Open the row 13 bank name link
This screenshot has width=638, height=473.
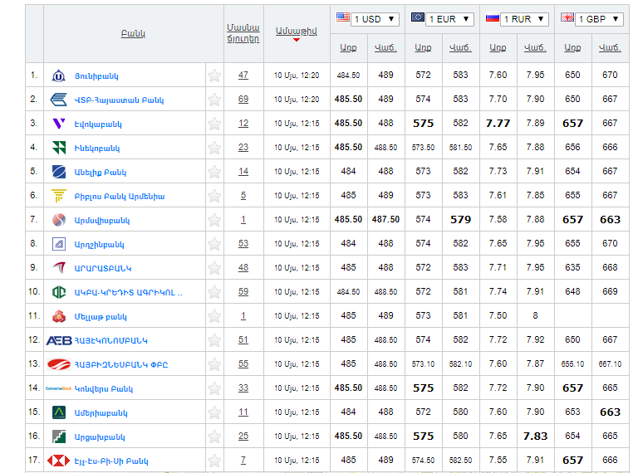pyautogui.click(x=120, y=365)
